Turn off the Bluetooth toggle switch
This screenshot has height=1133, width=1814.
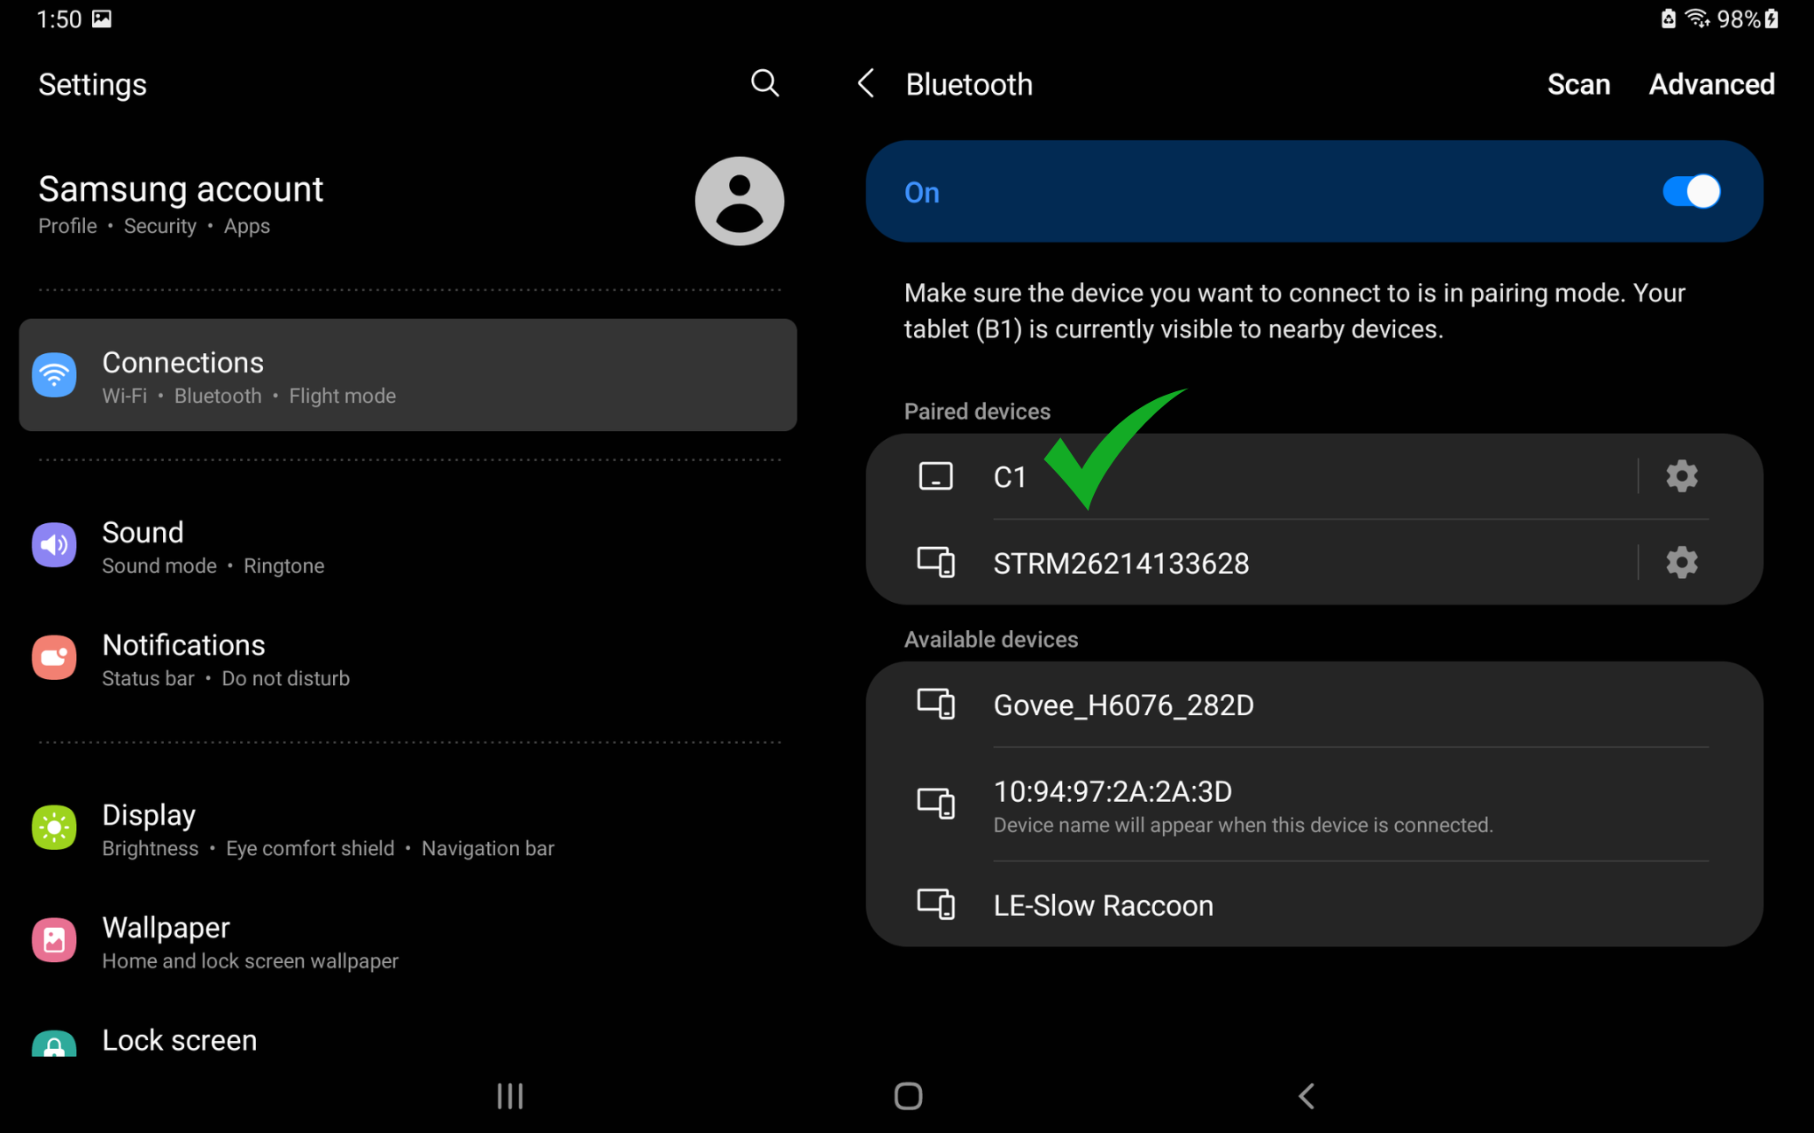(1690, 191)
